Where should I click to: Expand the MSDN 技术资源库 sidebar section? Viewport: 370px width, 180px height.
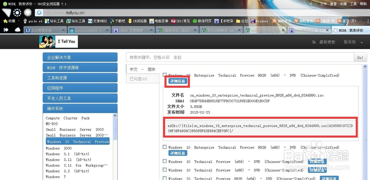[x=80, y=67]
